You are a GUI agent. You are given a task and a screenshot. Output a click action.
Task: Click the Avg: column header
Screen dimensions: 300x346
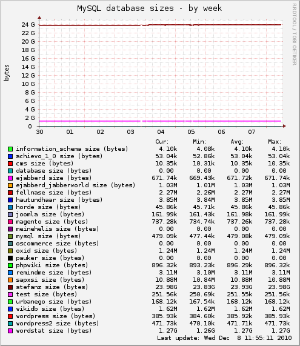[x=237, y=142]
